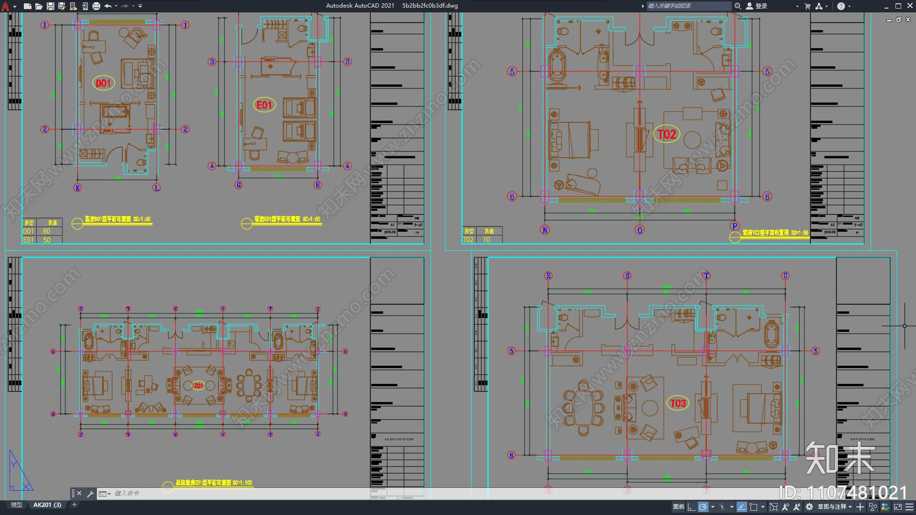This screenshot has height=515, width=916.
Task: Open the Autodesk connect triangle icon
Action: (819, 6)
